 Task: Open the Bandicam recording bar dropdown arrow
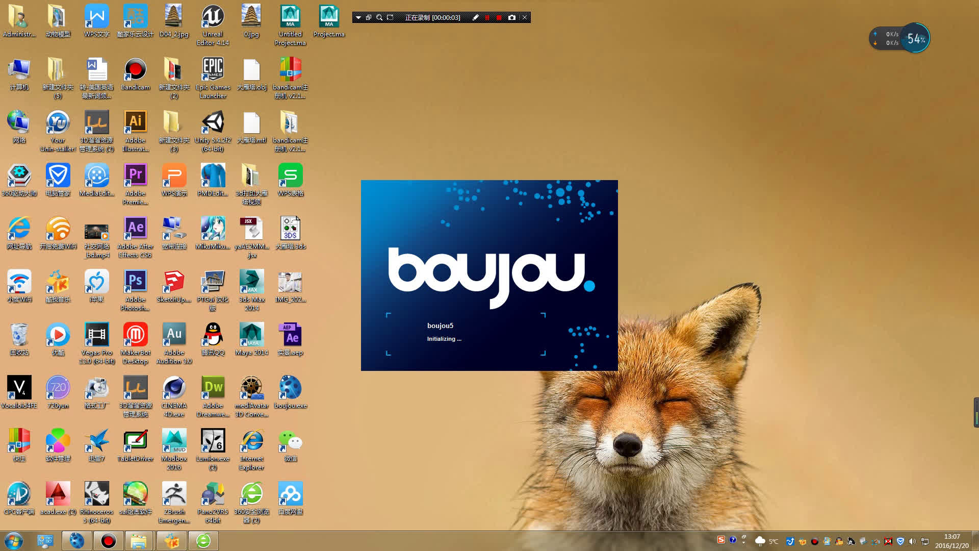[x=358, y=17]
